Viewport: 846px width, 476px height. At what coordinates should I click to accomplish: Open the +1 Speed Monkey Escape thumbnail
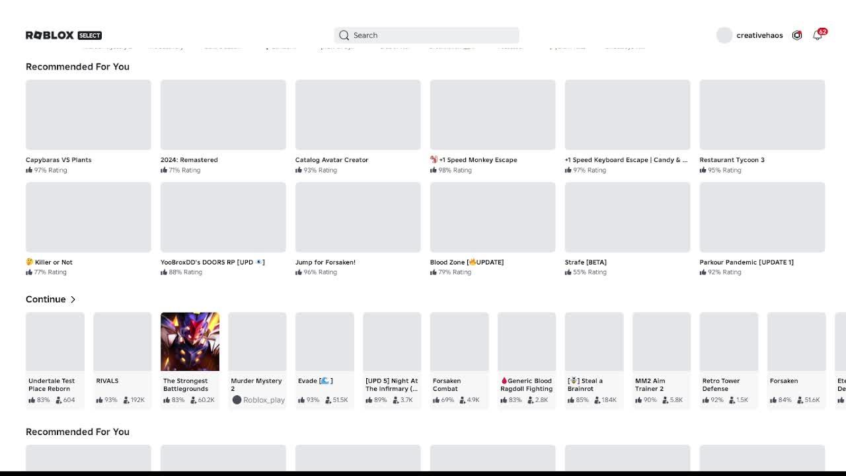[493, 115]
